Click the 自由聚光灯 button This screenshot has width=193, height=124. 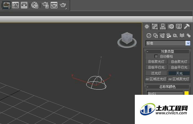[x=179, y=62]
